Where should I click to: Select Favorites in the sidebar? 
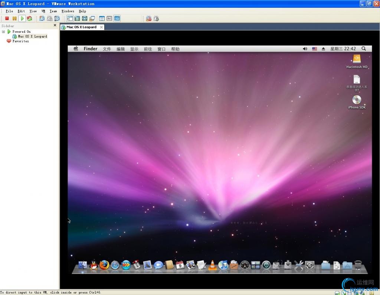[x=21, y=41]
